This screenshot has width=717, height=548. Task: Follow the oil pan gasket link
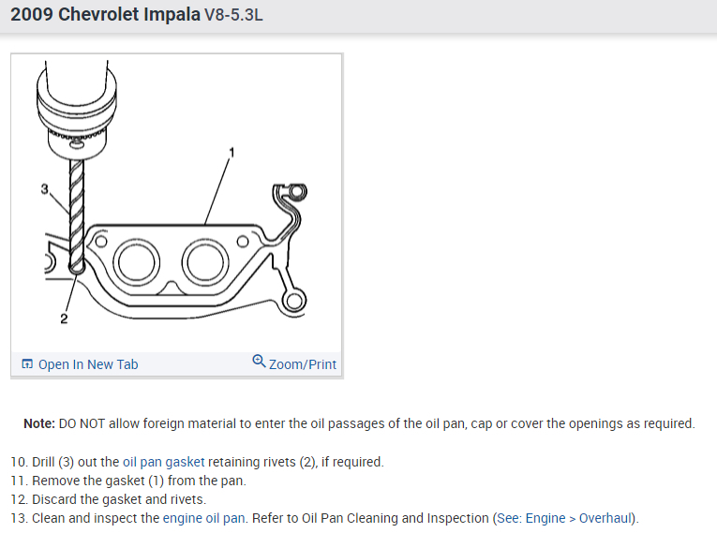click(x=164, y=462)
